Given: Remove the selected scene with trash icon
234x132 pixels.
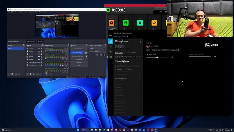Looking at the screenshot, I should point(12,74).
